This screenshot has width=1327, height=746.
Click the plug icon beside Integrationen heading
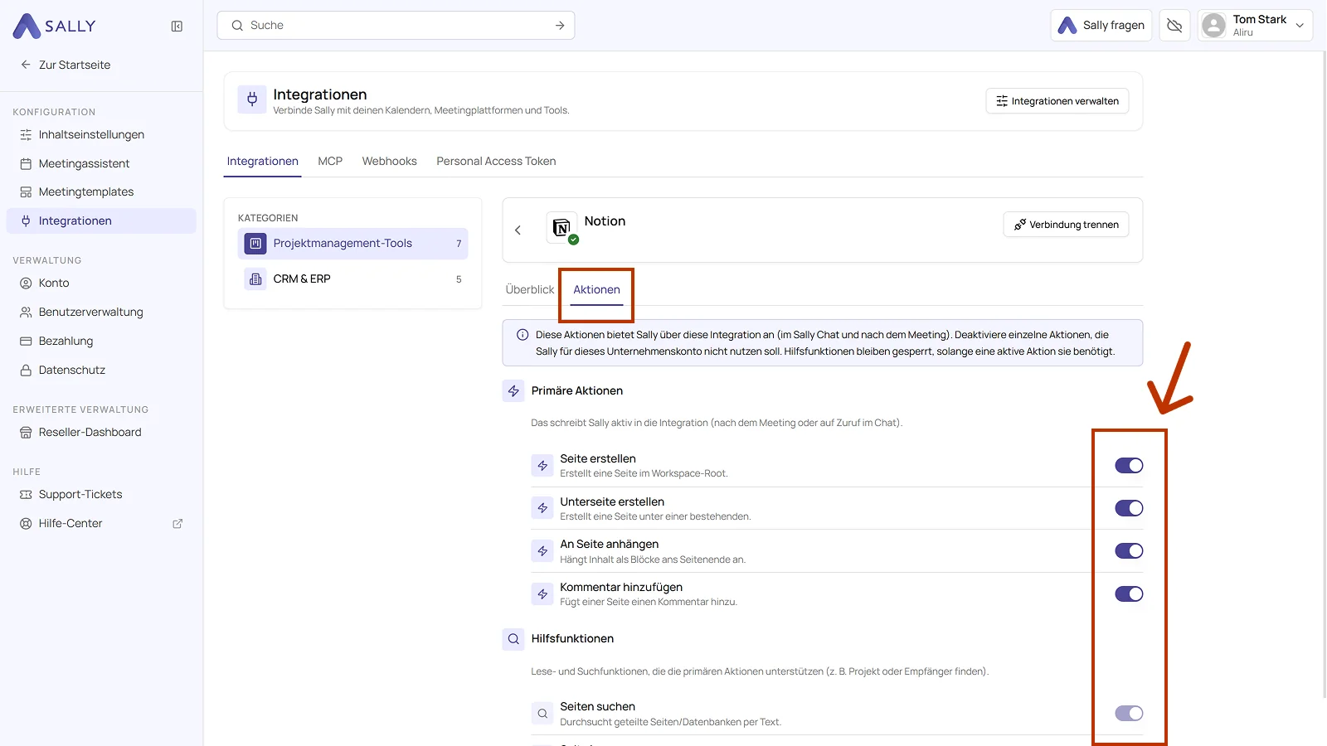tap(252, 100)
